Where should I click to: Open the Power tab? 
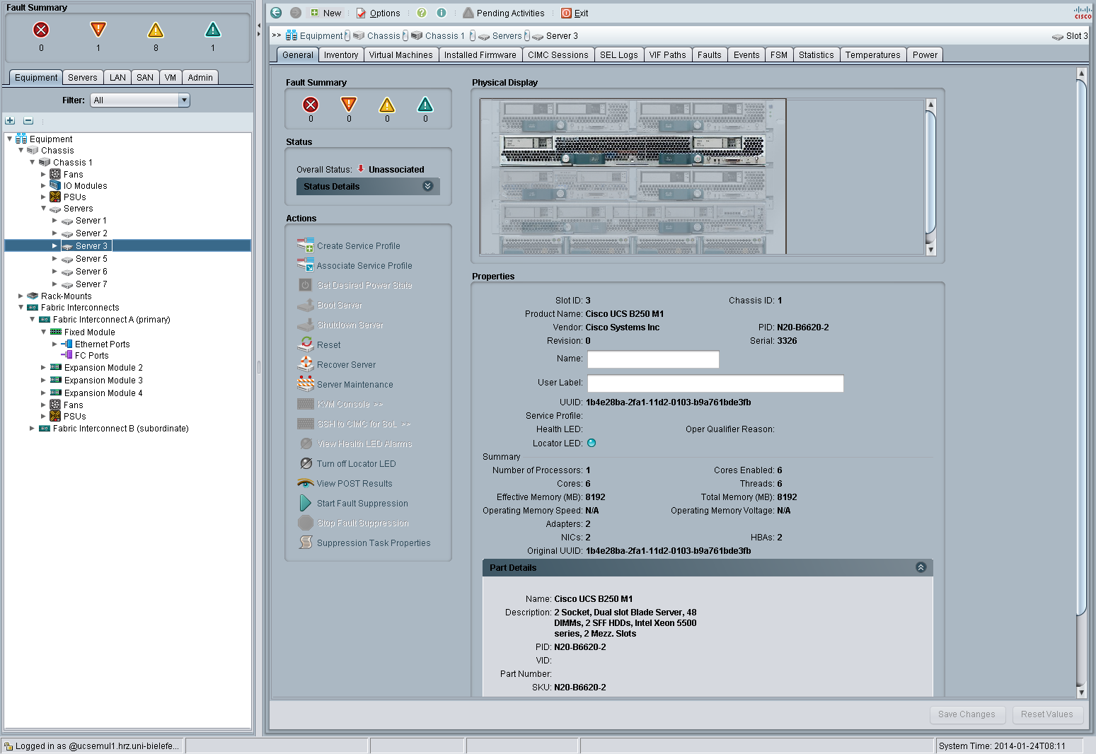925,55
